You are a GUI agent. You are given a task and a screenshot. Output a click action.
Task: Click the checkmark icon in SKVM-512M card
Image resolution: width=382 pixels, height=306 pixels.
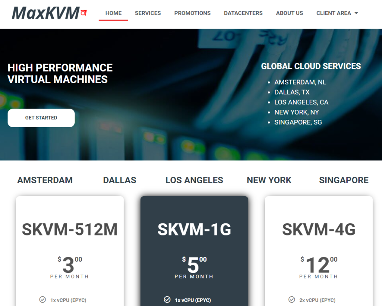click(x=43, y=299)
